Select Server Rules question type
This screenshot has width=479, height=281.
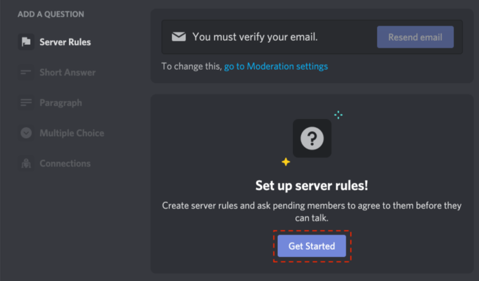[x=65, y=42]
